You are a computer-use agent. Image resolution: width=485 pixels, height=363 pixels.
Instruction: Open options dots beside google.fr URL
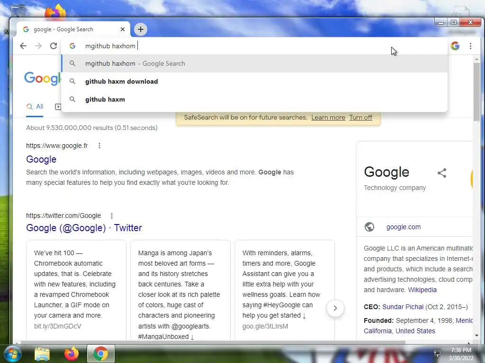coord(99,146)
